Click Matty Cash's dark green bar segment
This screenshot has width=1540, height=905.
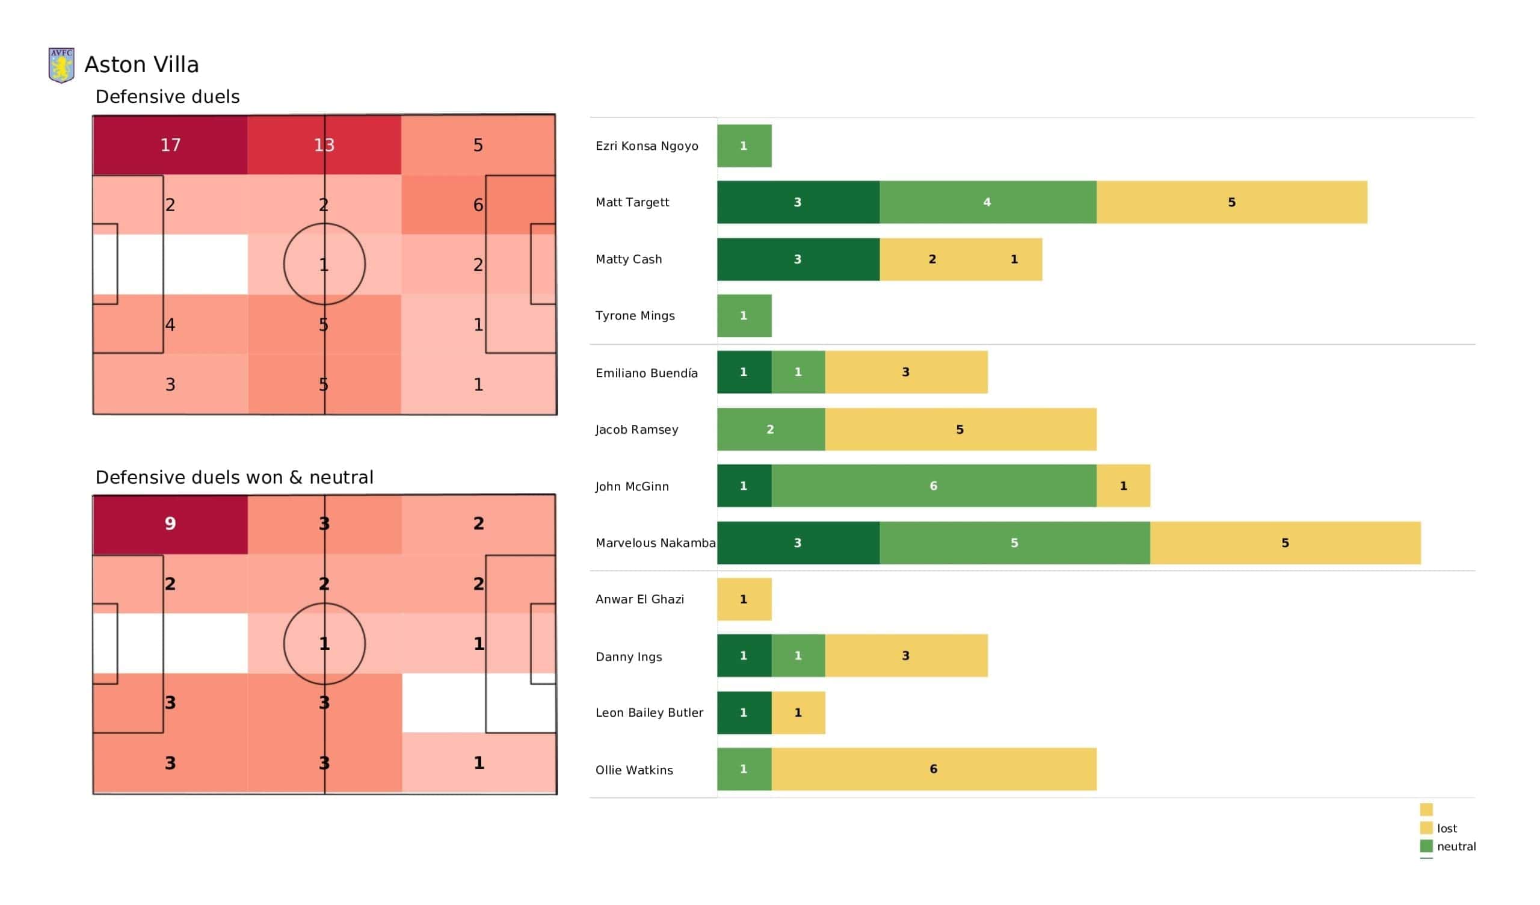(x=798, y=259)
